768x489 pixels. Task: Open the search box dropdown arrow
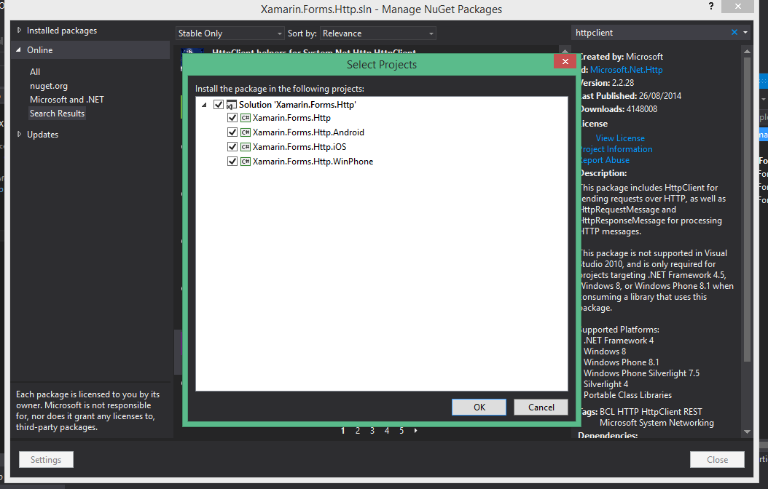(x=745, y=32)
